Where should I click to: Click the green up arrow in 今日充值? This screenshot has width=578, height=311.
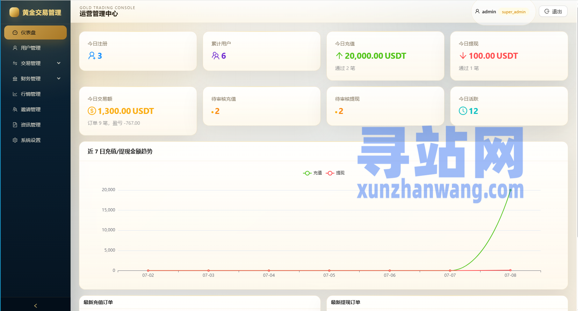[x=339, y=56]
